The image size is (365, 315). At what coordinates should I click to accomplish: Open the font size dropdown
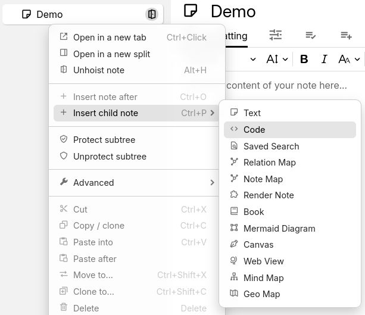point(277,59)
